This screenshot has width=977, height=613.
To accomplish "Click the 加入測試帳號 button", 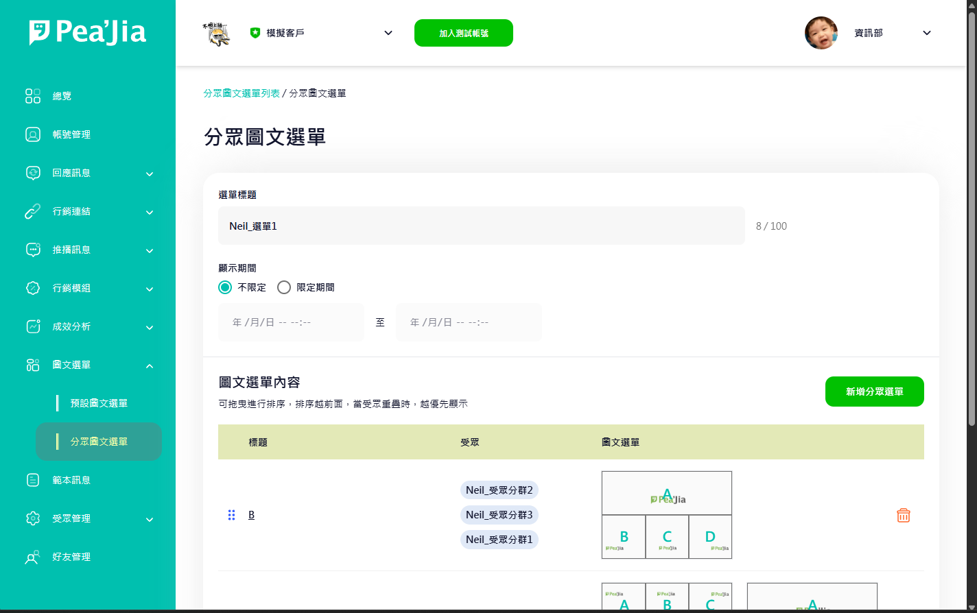I will (463, 33).
